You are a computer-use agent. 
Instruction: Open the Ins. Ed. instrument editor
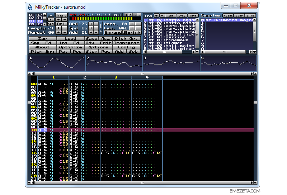point(70,43)
